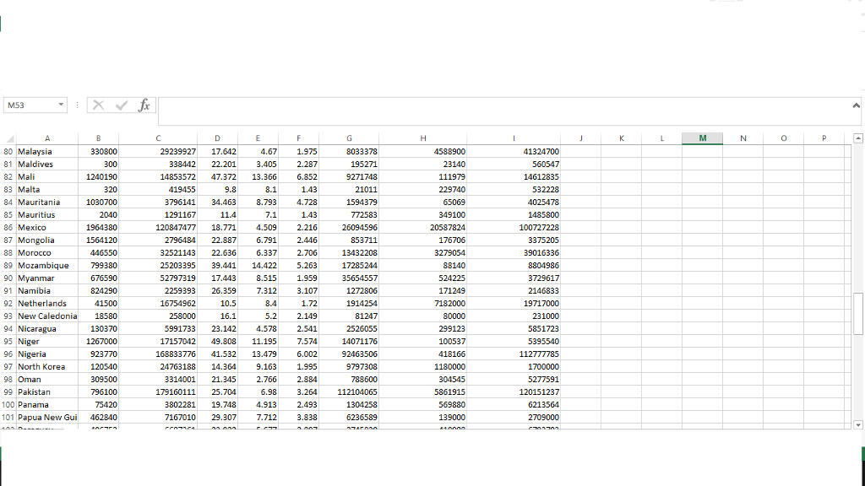
Task: Select column A header
Action: click(46, 138)
